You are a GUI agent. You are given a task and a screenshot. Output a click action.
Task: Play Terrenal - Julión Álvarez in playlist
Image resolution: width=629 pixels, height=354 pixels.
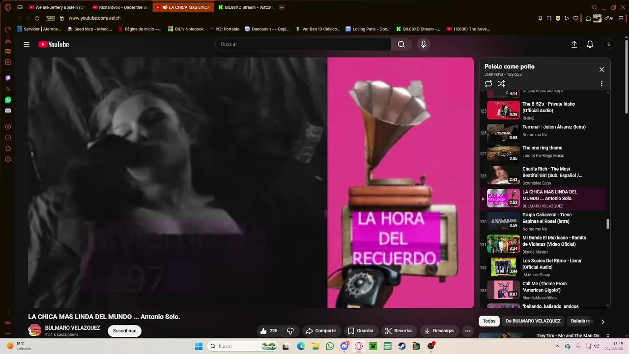click(x=544, y=132)
